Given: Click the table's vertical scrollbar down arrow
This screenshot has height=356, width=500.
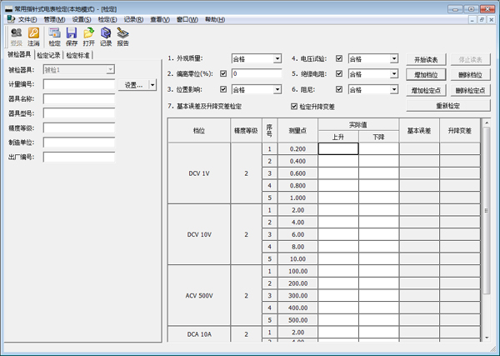Looking at the screenshot, I should pyautogui.click(x=486, y=337).
